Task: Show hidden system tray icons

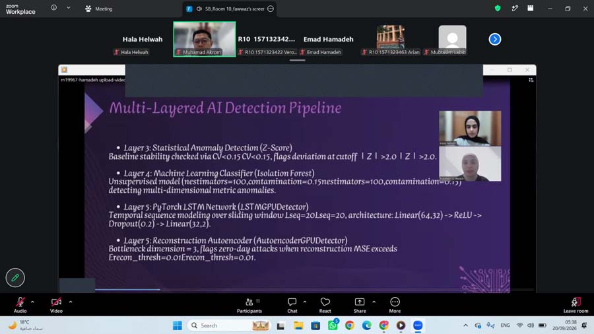Action: (x=465, y=325)
